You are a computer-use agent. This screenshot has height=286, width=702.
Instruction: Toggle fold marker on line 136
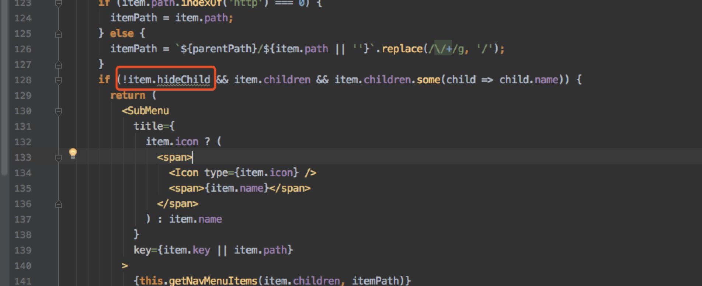tap(58, 204)
